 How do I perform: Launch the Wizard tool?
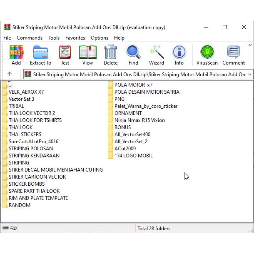[x=156, y=55]
